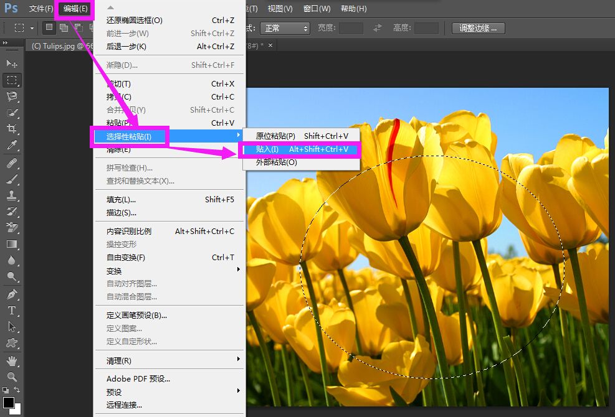Choose 内容识别比例 menu item

coord(170,232)
